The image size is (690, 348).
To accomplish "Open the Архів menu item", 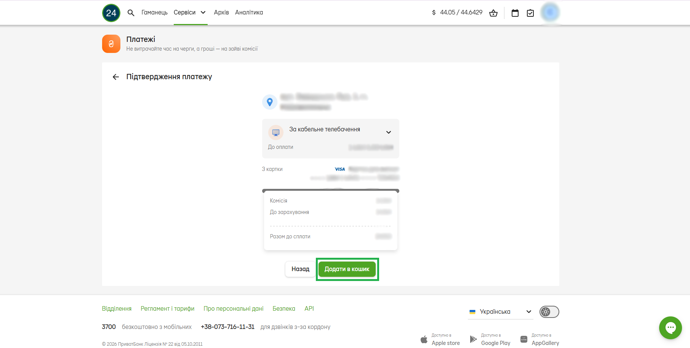I will pos(221,13).
